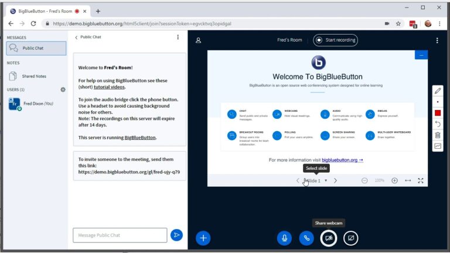Open the red color swatch
Screen dimensions: 450x253
(x=438, y=113)
